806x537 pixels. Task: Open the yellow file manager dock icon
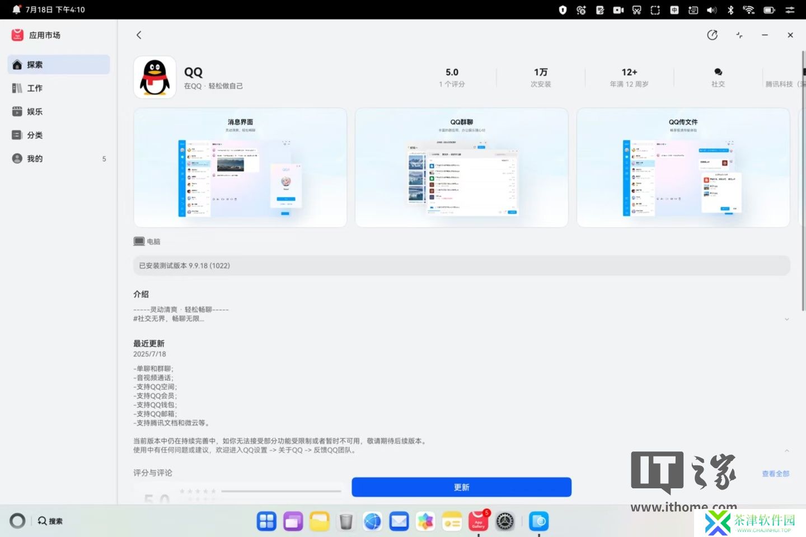[320, 521]
